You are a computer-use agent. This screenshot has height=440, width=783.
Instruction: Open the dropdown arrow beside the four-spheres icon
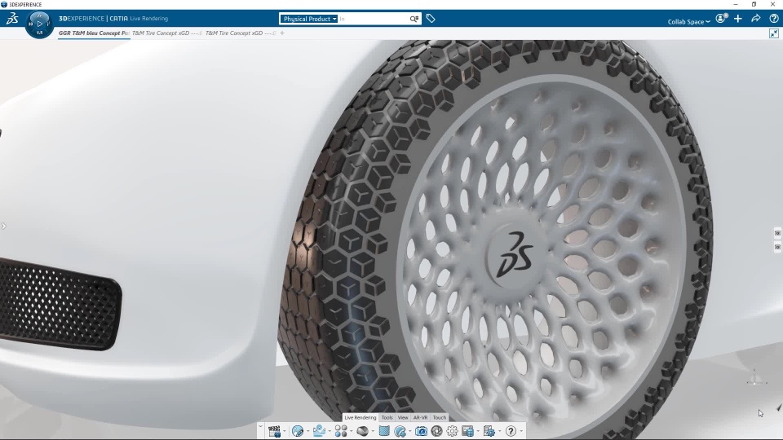[x=352, y=431]
